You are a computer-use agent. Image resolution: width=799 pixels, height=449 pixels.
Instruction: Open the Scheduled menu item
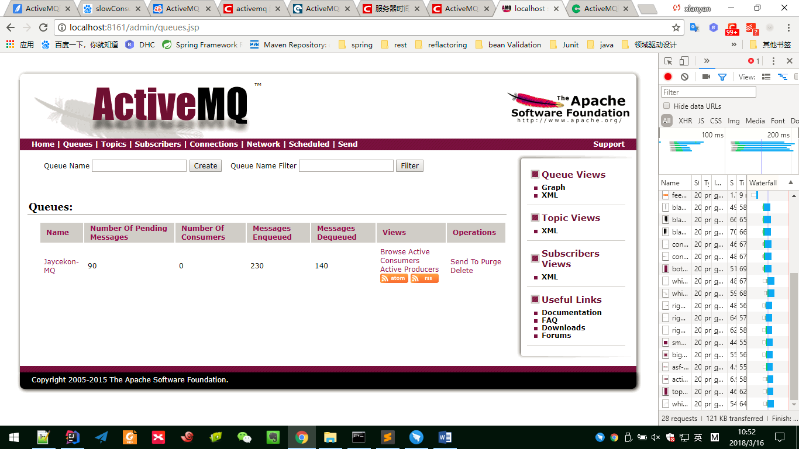pyautogui.click(x=309, y=144)
